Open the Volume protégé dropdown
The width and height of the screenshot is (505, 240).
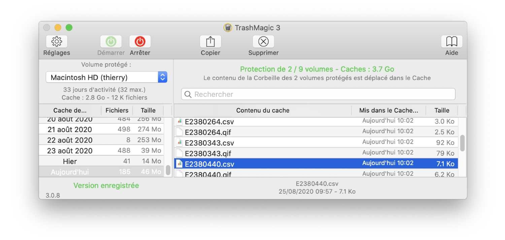[x=106, y=77]
